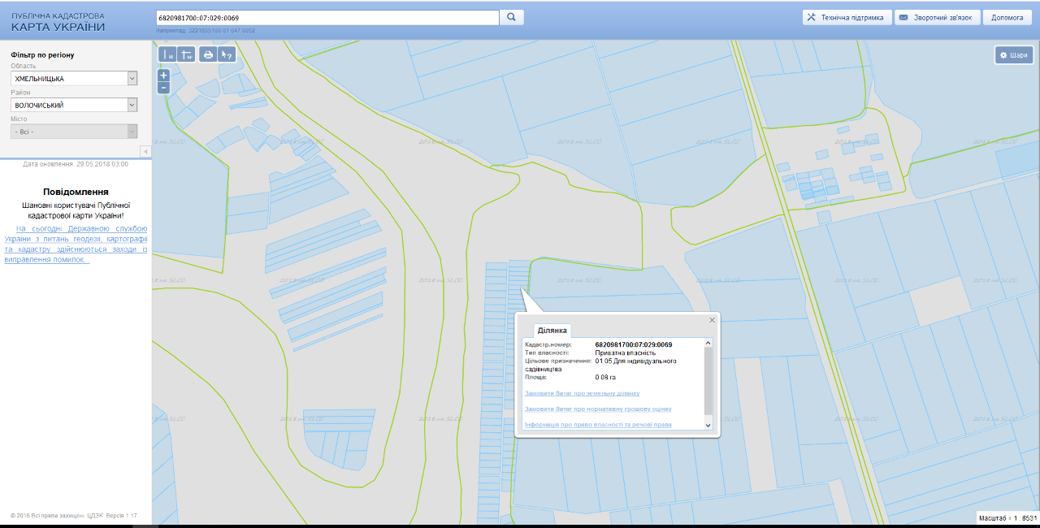Open Технічна підтримка
The height and width of the screenshot is (528, 1040).
[x=846, y=17]
